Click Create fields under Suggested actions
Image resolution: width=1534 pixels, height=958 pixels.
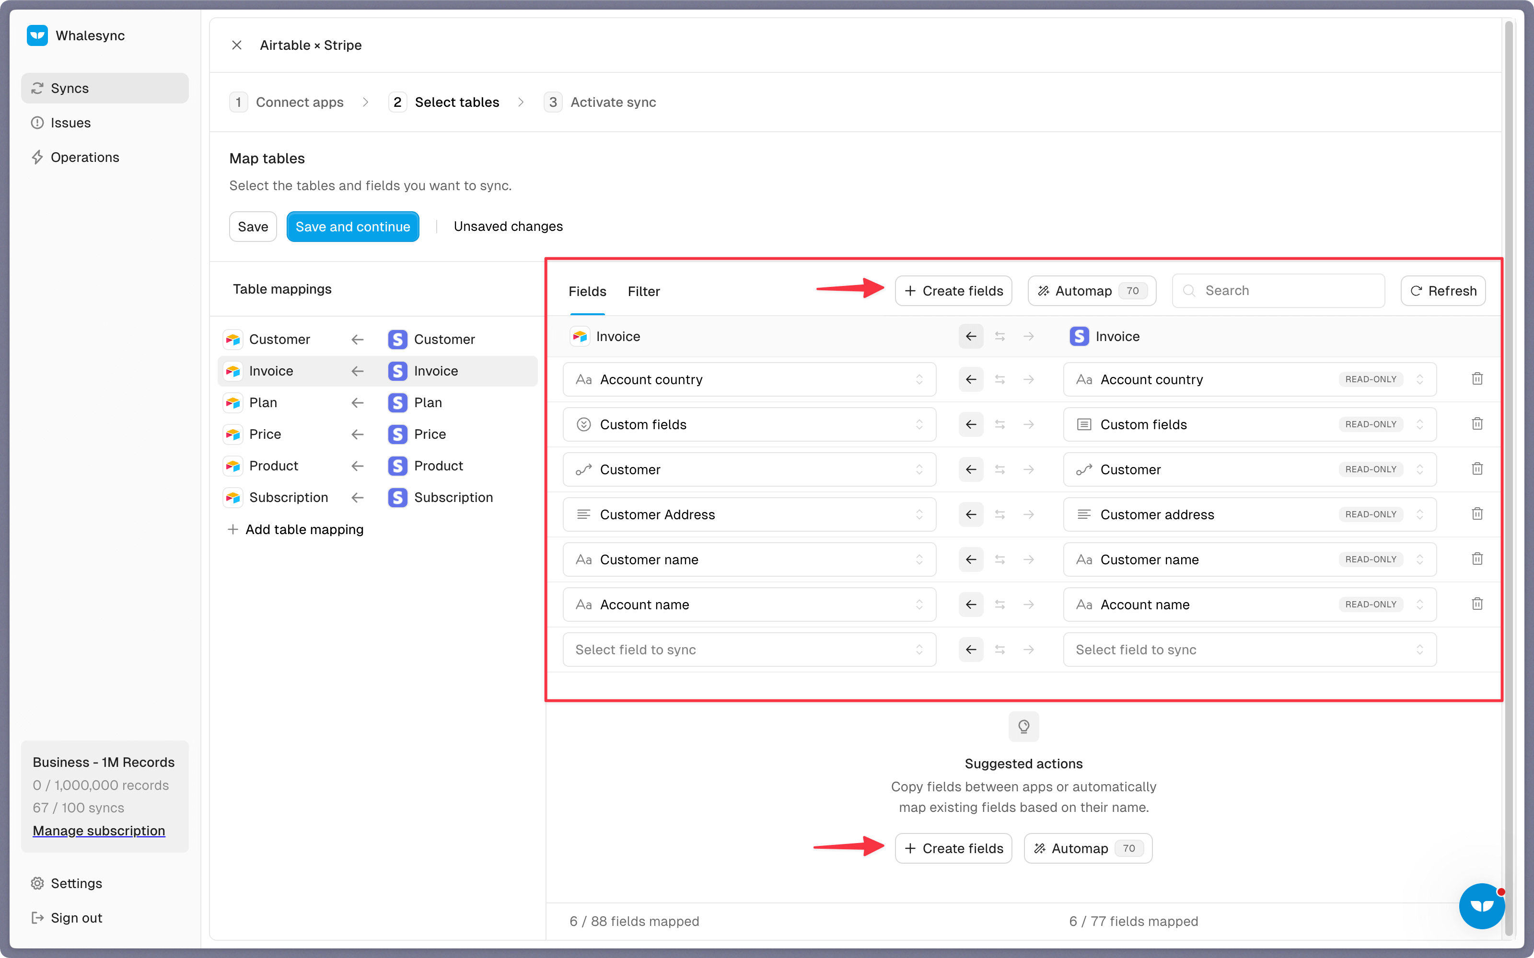[953, 848]
